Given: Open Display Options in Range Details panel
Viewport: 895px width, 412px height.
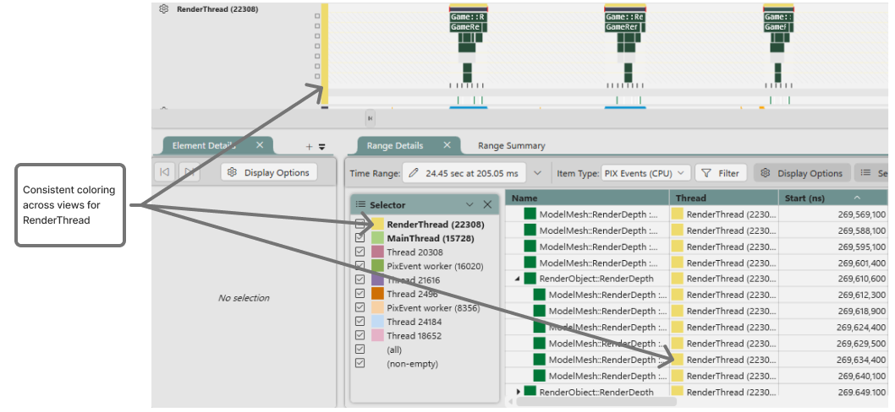Looking at the screenshot, I should tap(802, 173).
